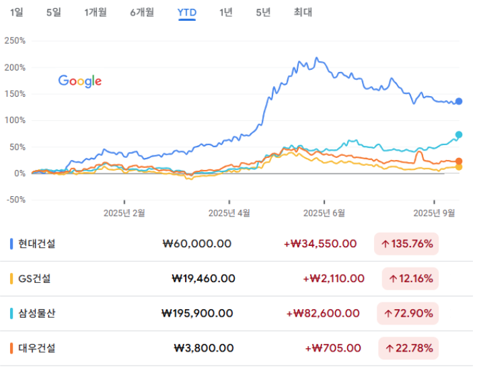Select the 1일 time range tab
This screenshot has width=483, height=373.
(x=16, y=12)
